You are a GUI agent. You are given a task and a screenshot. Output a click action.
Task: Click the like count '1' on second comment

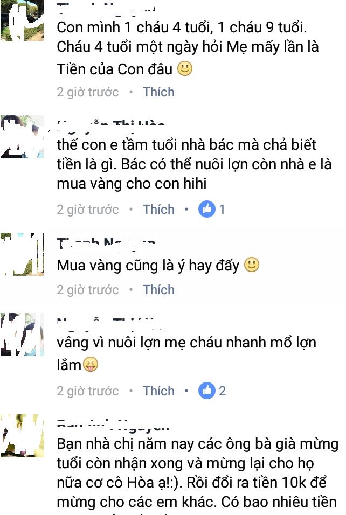tap(222, 209)
